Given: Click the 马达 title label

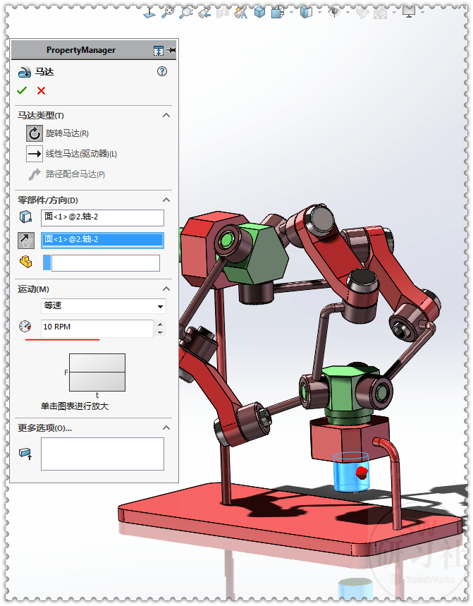Looking at the screenshot, I should coord(44,72).
